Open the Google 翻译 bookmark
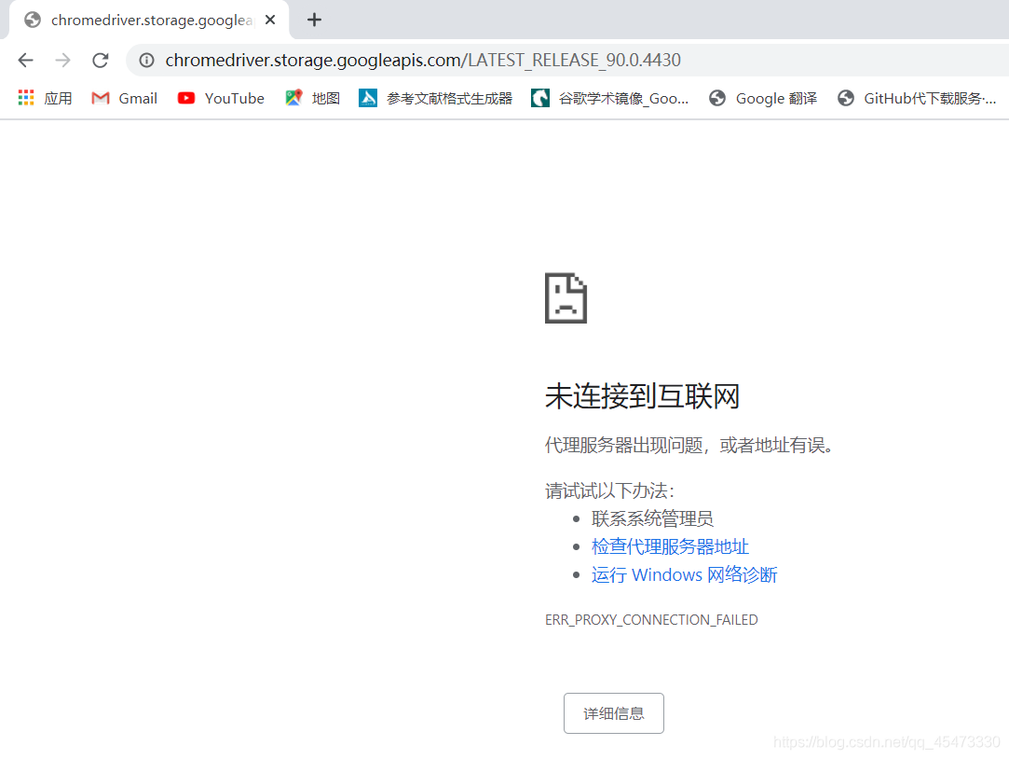This screenshot has height=759, width=1009. click(x=763, y=98)
